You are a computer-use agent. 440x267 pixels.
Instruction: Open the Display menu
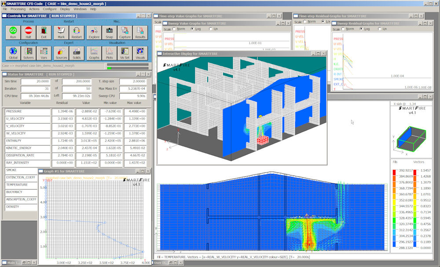65,9
